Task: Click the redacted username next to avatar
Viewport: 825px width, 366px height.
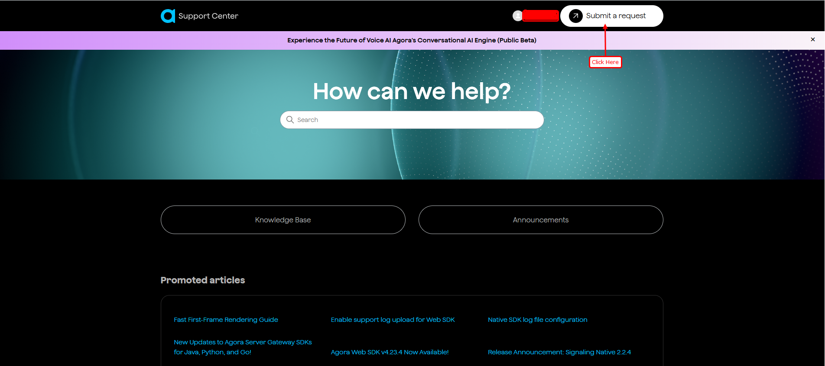Action: [x=540, y=16]
